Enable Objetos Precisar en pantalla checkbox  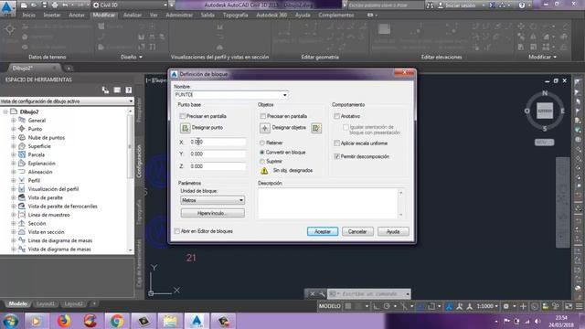tap(263, 116)
